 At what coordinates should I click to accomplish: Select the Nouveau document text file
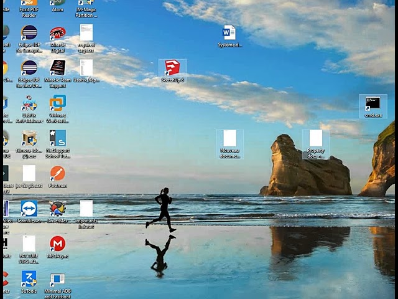coord(229,144)
